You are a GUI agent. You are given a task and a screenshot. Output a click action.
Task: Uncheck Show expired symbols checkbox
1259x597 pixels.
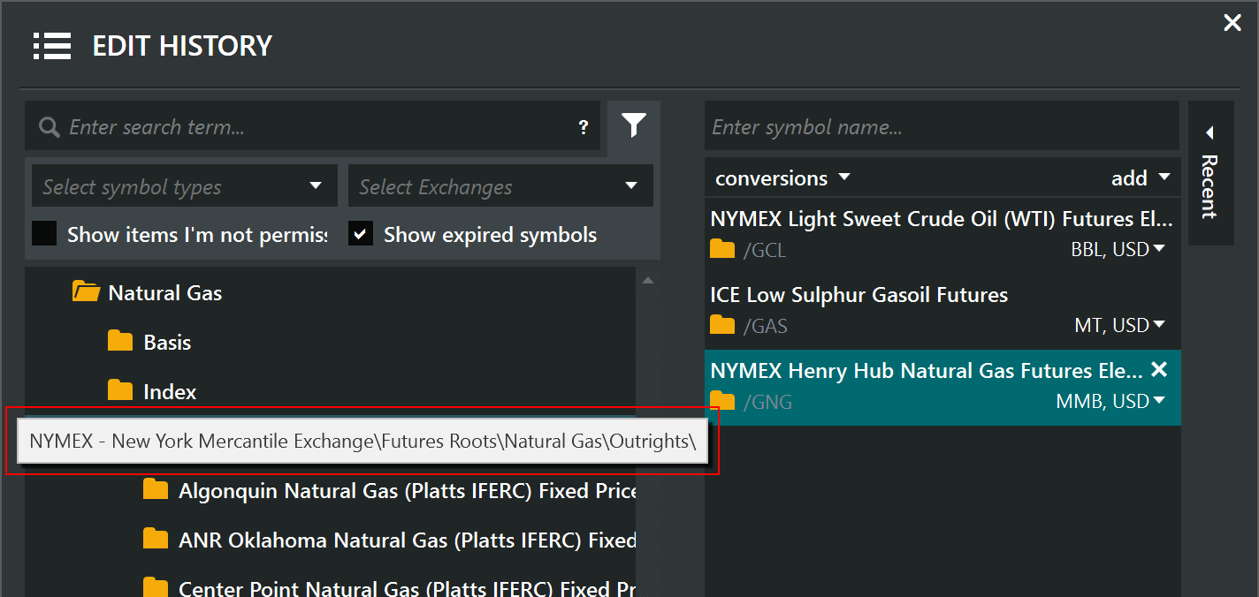click(x=360, y=234)
